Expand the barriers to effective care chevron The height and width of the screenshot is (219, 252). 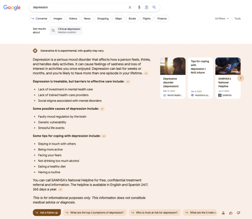pos(128,82)
